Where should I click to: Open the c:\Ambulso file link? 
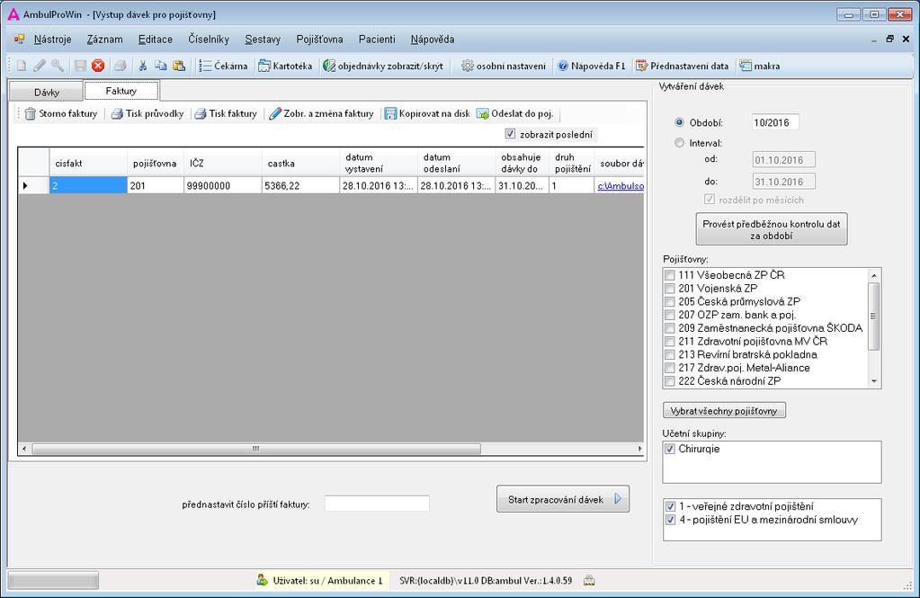tap(621, 186)
